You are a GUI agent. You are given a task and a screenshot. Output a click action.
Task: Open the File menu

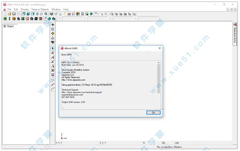tap(9, 10)
